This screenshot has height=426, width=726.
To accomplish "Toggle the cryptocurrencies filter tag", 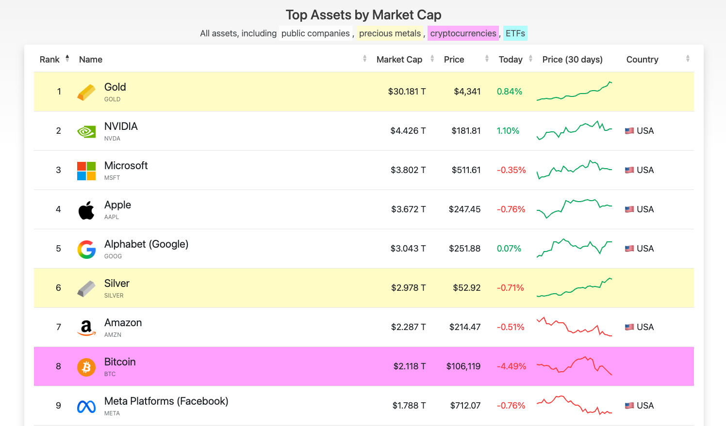I will tap(463, 33).
